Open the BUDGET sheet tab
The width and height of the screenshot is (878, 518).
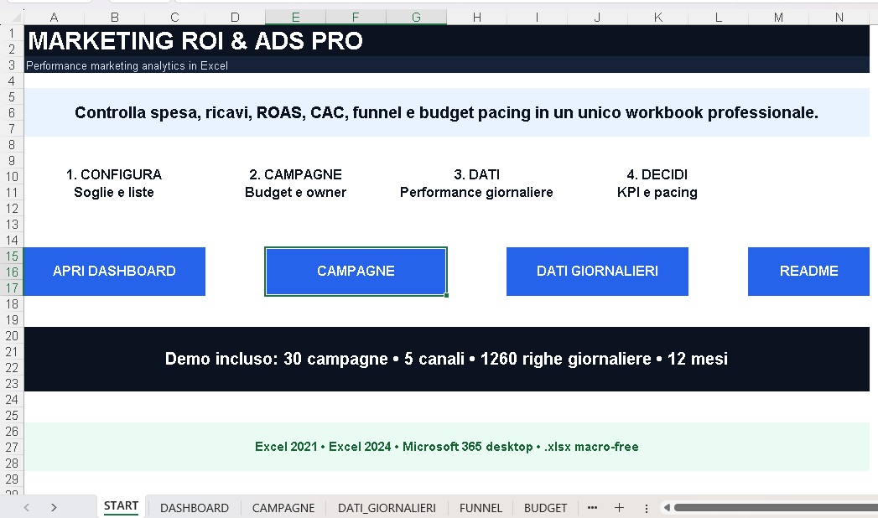pos(545,508)
